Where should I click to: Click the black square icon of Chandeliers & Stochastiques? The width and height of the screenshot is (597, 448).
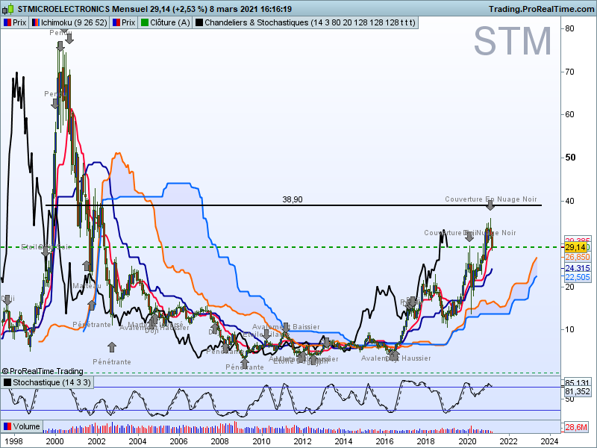pos(199,23)
